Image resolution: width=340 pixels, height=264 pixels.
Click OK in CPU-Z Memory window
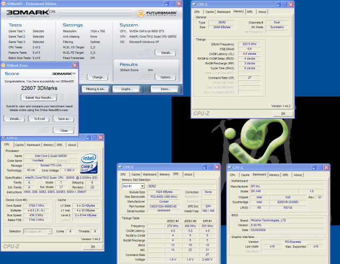(x=283, y=114)
